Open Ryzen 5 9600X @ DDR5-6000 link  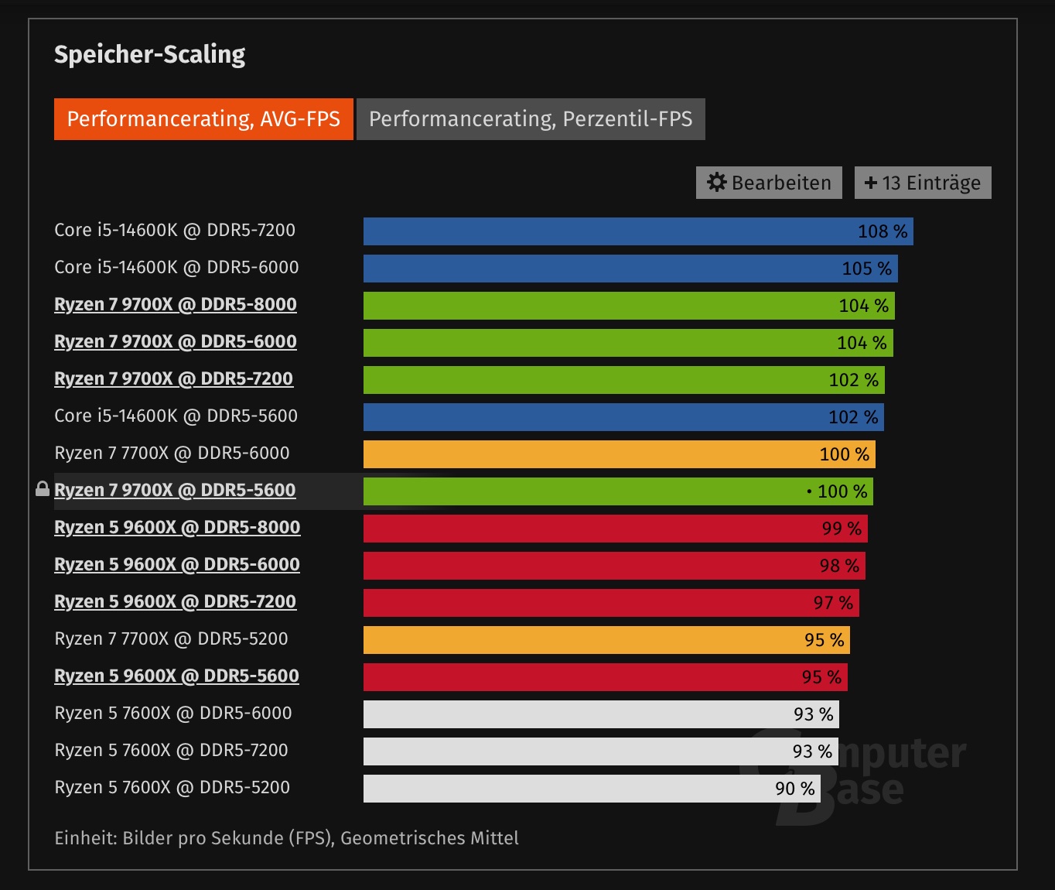click(177, 564)
